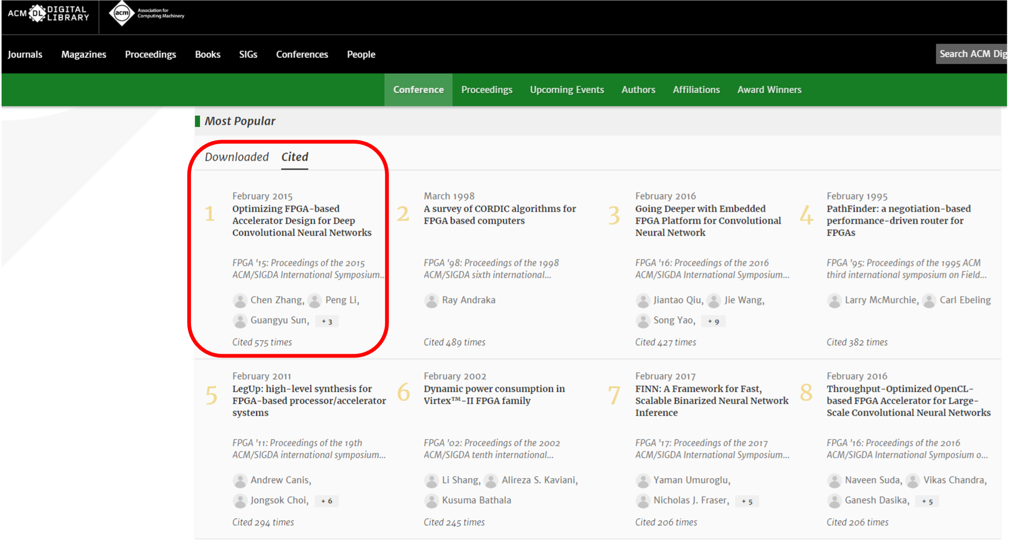Open the FPGA '02 proceedings link

[492, 449]
